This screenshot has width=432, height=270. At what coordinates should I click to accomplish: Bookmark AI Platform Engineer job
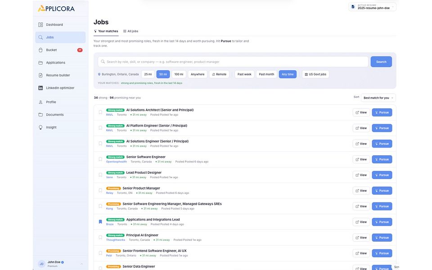(100, 128)
